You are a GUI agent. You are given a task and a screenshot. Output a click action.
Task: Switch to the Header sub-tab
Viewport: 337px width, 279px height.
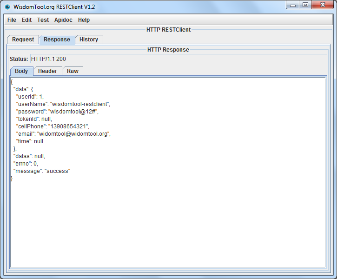pyautogui.click(x=47, y=71)
